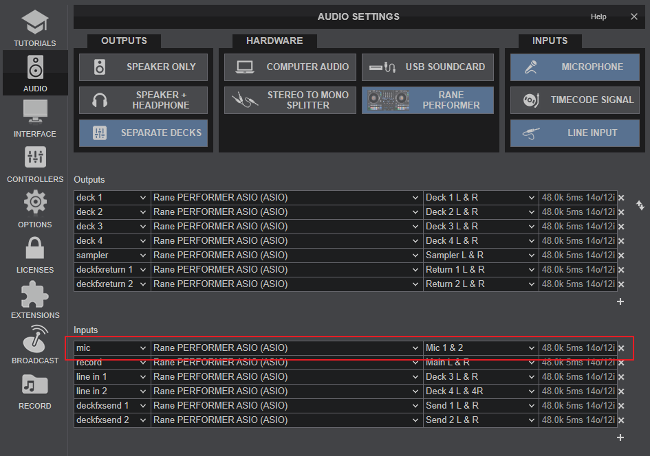Viewport: 650px width, 456px height.
Task: Remove the sampler output row
Action: (x=621, y=255)
